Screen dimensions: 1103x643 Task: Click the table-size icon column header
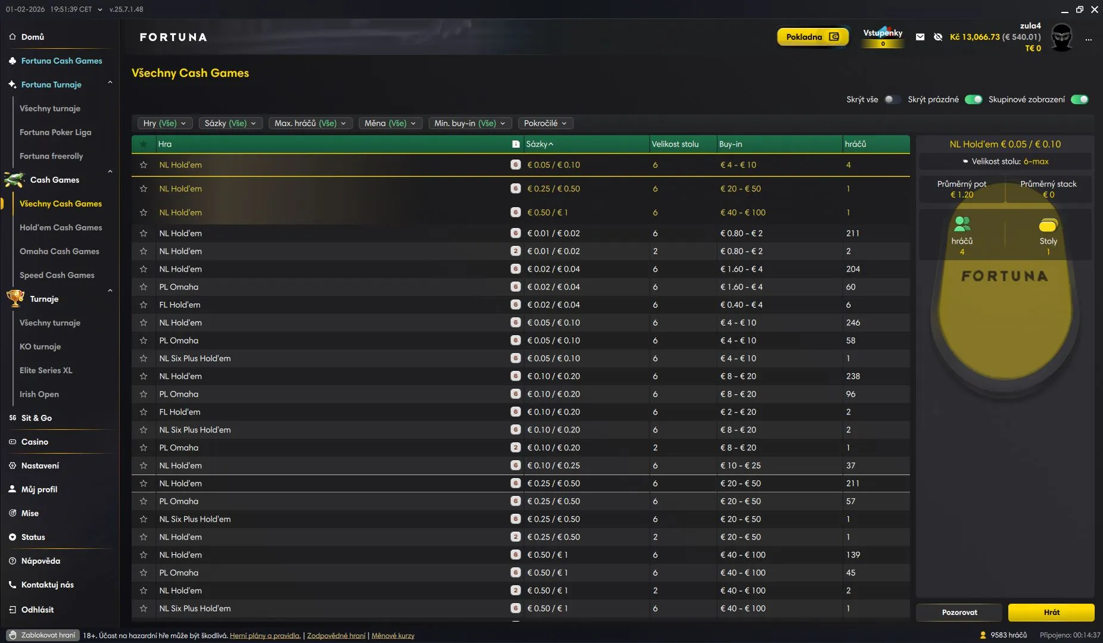click(516, 144)
